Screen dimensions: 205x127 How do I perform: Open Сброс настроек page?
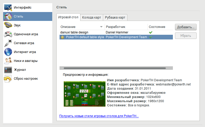pos(28,79)
